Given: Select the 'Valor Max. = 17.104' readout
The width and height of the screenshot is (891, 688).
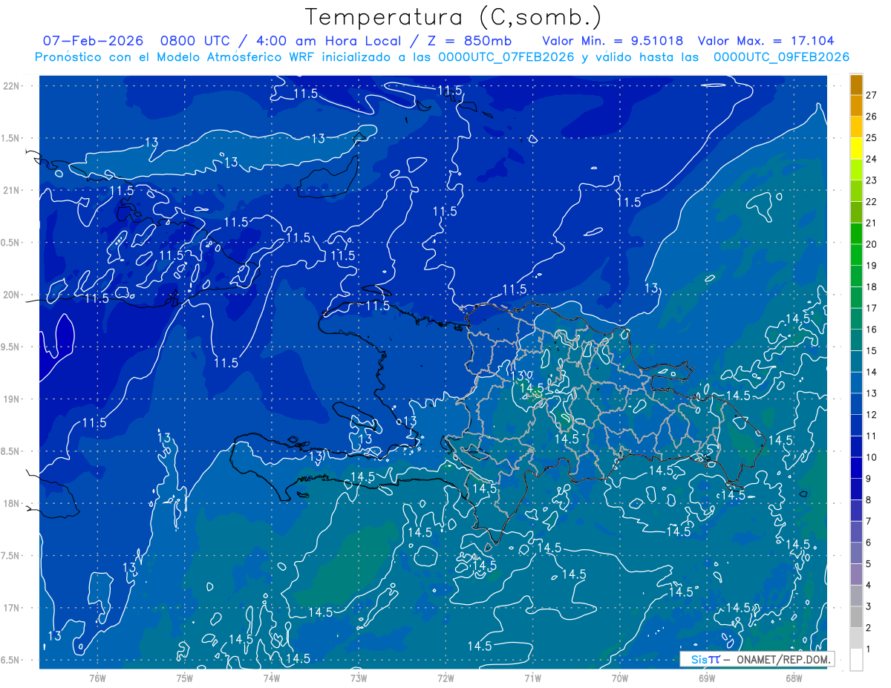Looking at the screenshot, I should tap(766, 41).
